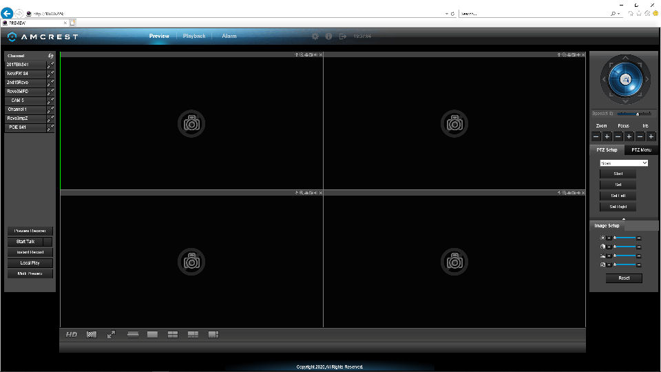Click the Multi-Preview button

coord(30,273)
